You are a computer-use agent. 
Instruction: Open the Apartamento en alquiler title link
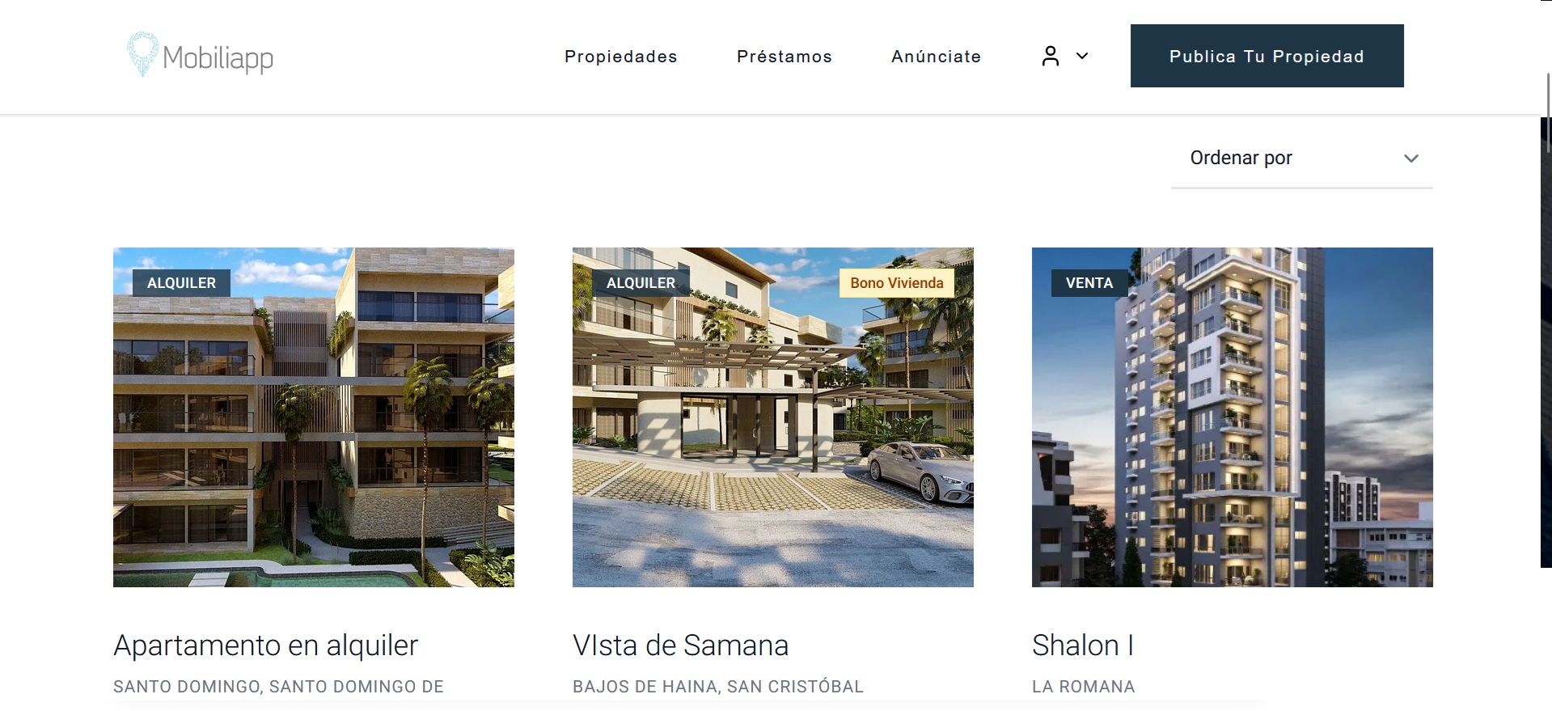tap(265, 645)
